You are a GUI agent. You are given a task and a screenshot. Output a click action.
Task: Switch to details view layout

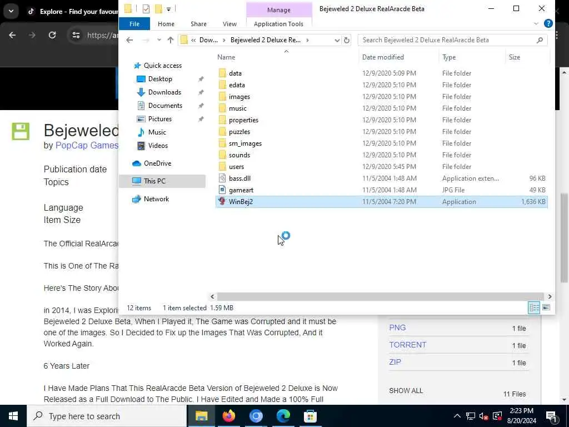click(534, 307)
